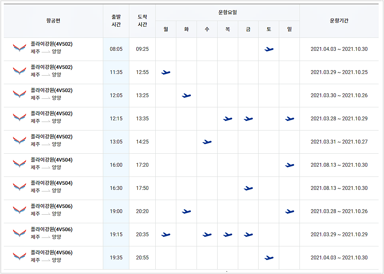Click the 일 day header
Viewport: 384px width, 274px height.
[x=289, y=29]
